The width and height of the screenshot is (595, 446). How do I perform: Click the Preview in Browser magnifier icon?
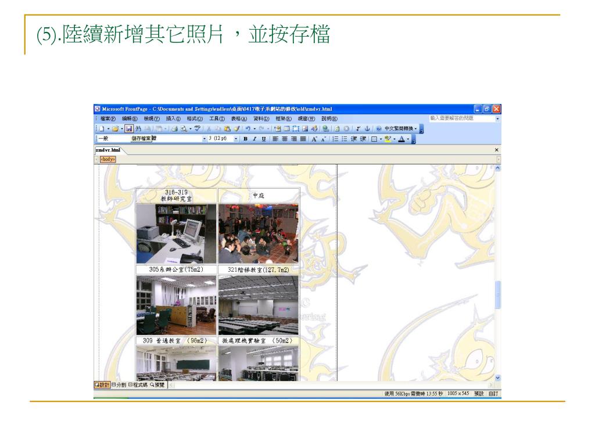point(184,128)
